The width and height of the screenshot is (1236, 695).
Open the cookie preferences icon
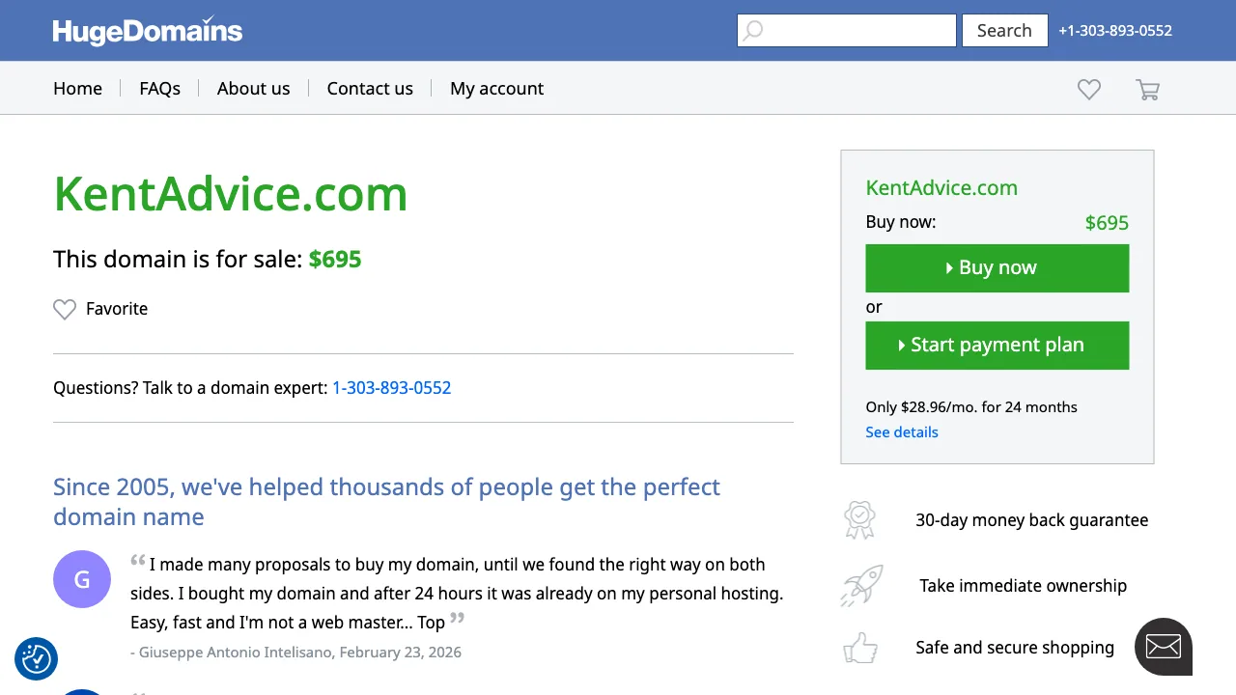coord(37,659)
